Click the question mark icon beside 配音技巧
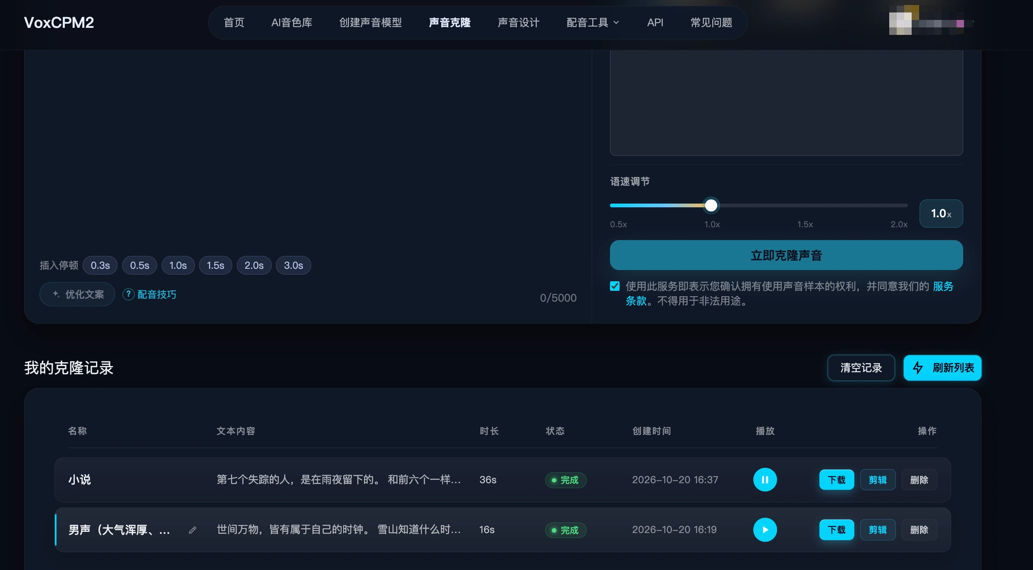Viewport: 1033px width, 570px height. coord(128,294)
